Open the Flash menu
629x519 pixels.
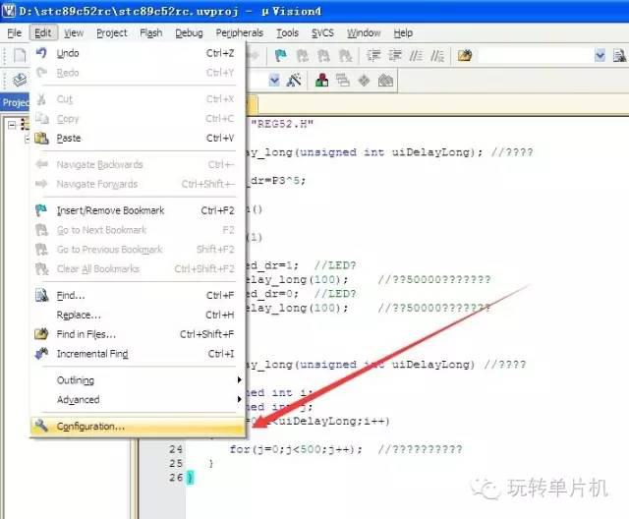(x=150, y=32)
